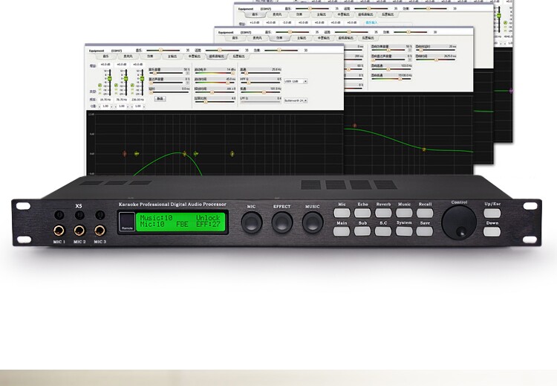
Task: Click the large Control rotary knob
Action: tap(459, 222)
